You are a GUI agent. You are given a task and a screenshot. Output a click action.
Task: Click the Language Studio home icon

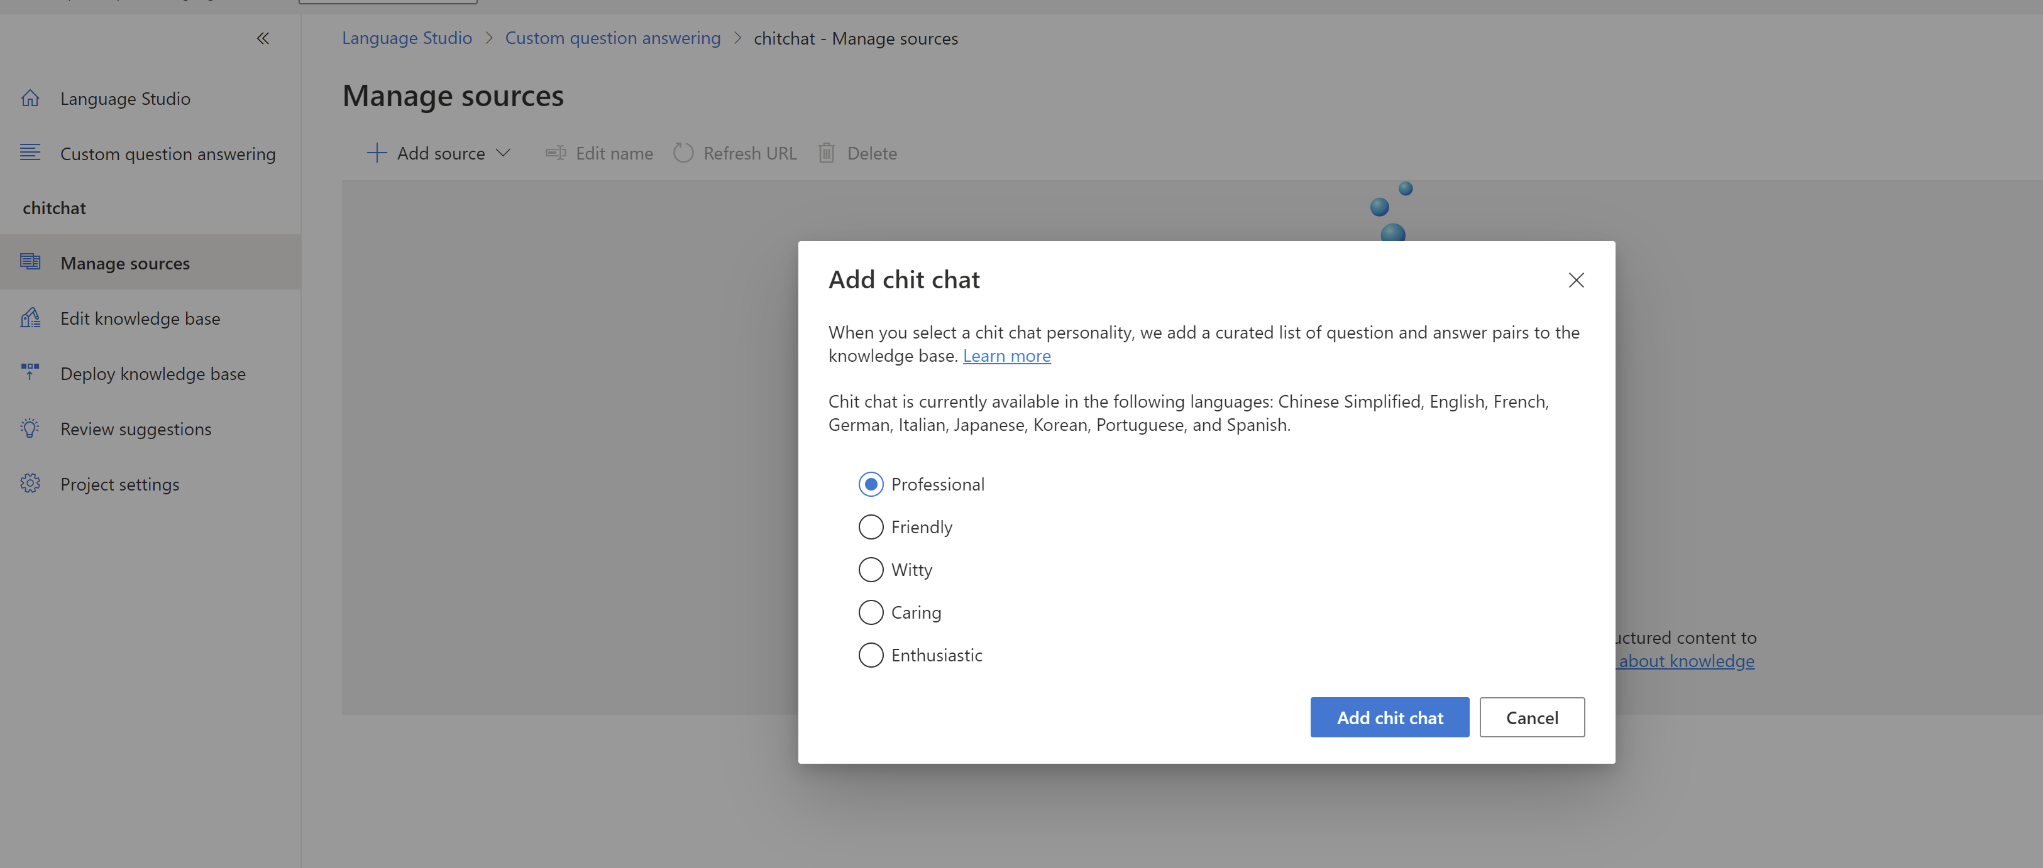30,99
